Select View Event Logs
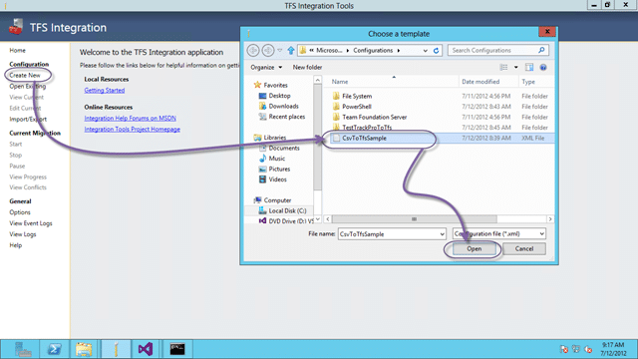Image resolution: width=638 pixels, height=359 pixels. pos(31,223)
